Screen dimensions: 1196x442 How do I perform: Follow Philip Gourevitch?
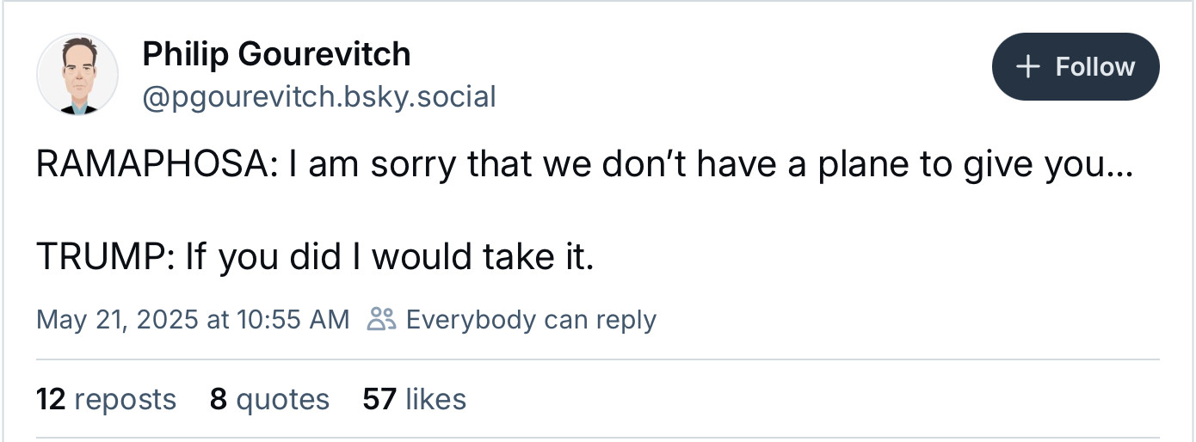tap(1076, 67)
